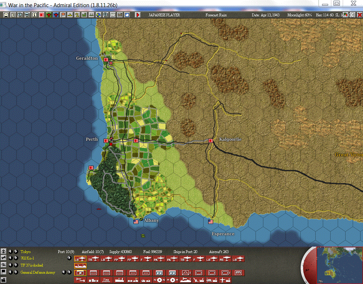Click the globe icon in toolbar
The width and height of the screenshot is (363, 284).
tap(99, 15)
